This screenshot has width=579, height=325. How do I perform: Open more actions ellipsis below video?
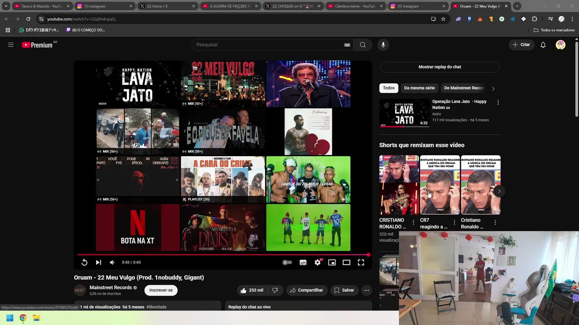(x=366, y=290)
